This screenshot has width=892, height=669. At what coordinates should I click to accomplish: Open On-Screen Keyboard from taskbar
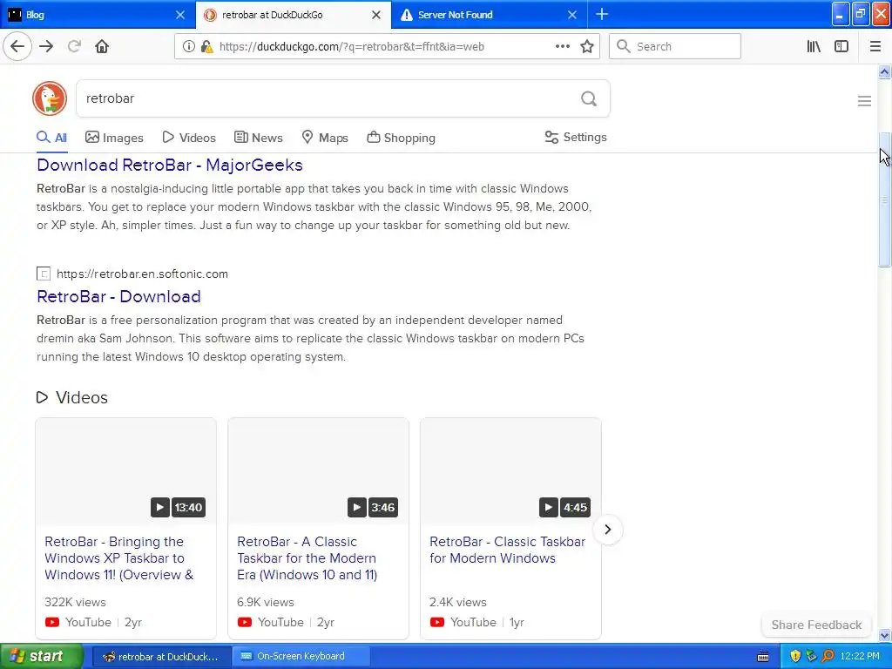[301, 657]
